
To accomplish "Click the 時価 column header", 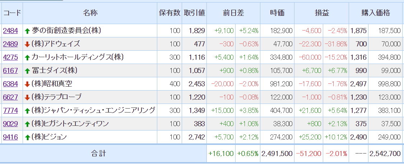I will [x=277, y=13].
